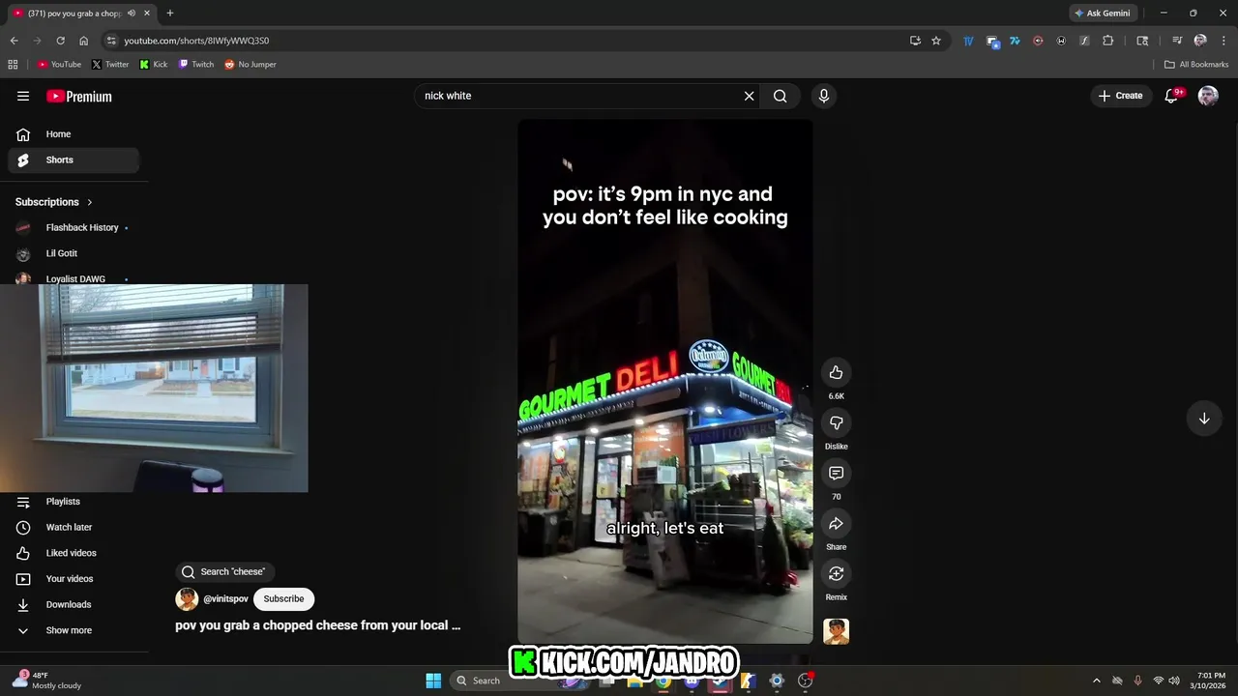Open @vinitspov channel name
Viewport: 1238px width, 696px height.
click(225, 599)
